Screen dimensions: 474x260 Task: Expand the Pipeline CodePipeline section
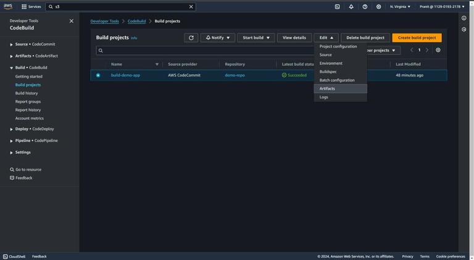tap(11, 141)
